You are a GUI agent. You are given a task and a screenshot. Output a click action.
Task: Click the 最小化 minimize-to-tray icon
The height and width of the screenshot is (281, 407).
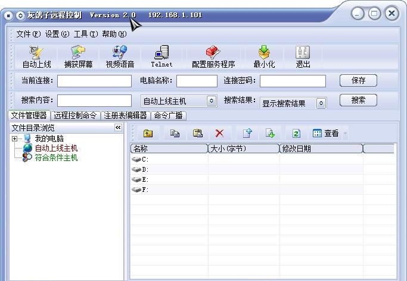pos(264,57)
